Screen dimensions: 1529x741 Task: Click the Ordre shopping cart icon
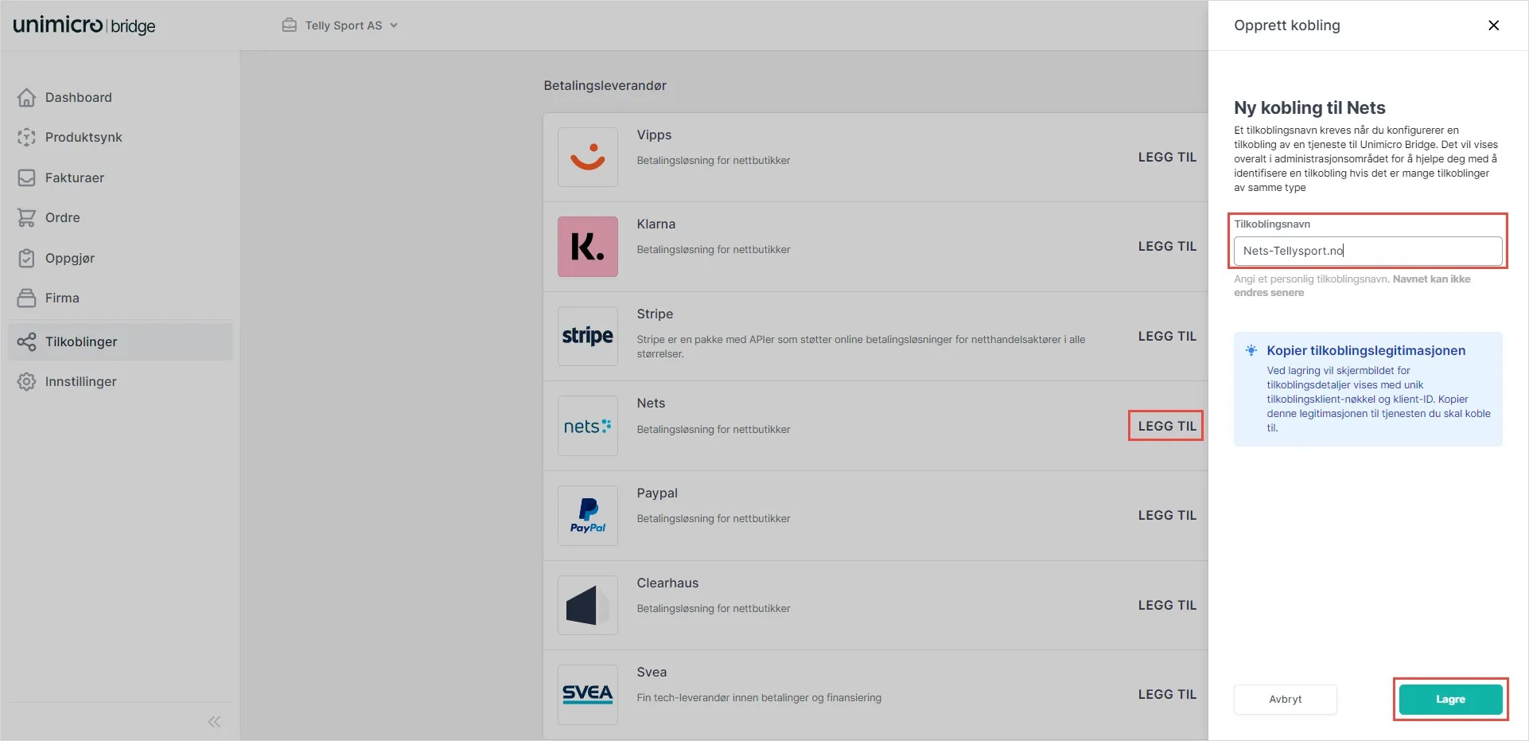(x=26, y=217)
